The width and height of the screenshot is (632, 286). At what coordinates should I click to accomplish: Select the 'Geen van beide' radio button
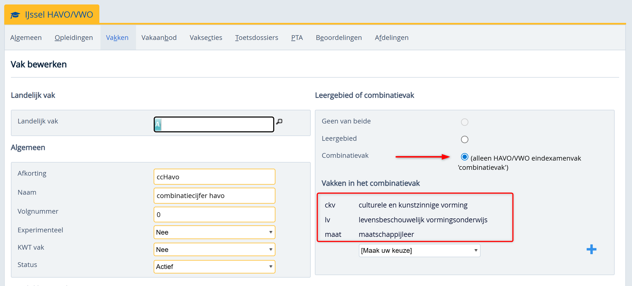click(464, 122)
